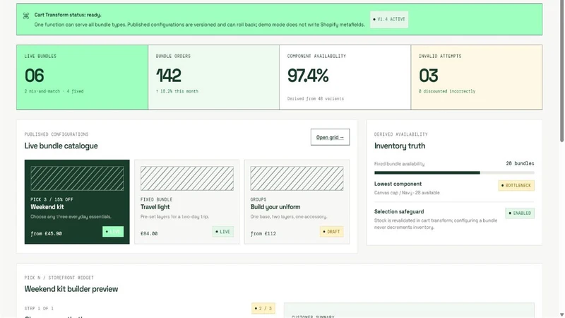Viewport: 565px width, 318px height.
Task: Click the ENABLED selection safeguard badge
Action: (x=520, y=213)
